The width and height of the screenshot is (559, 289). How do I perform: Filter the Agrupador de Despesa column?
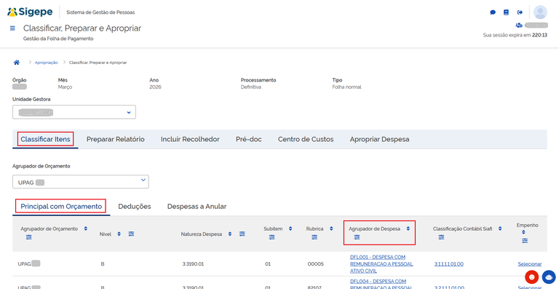point(357,237)
